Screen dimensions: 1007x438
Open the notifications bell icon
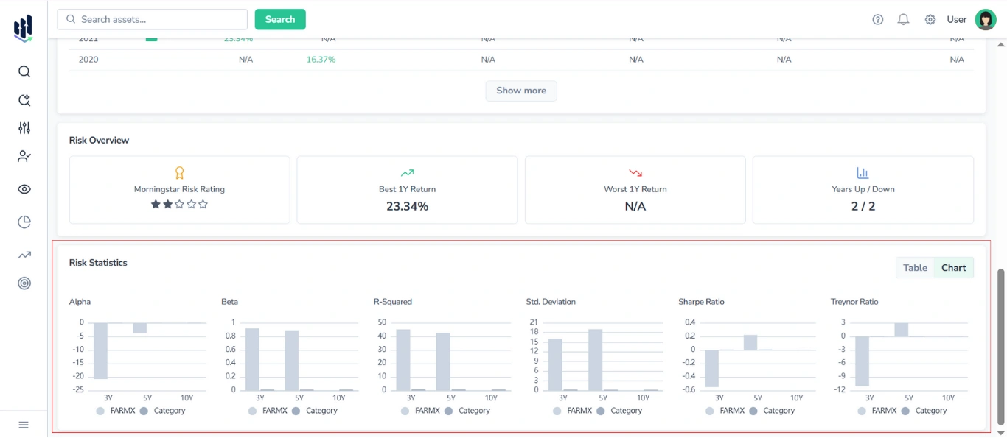pos(903,19)
